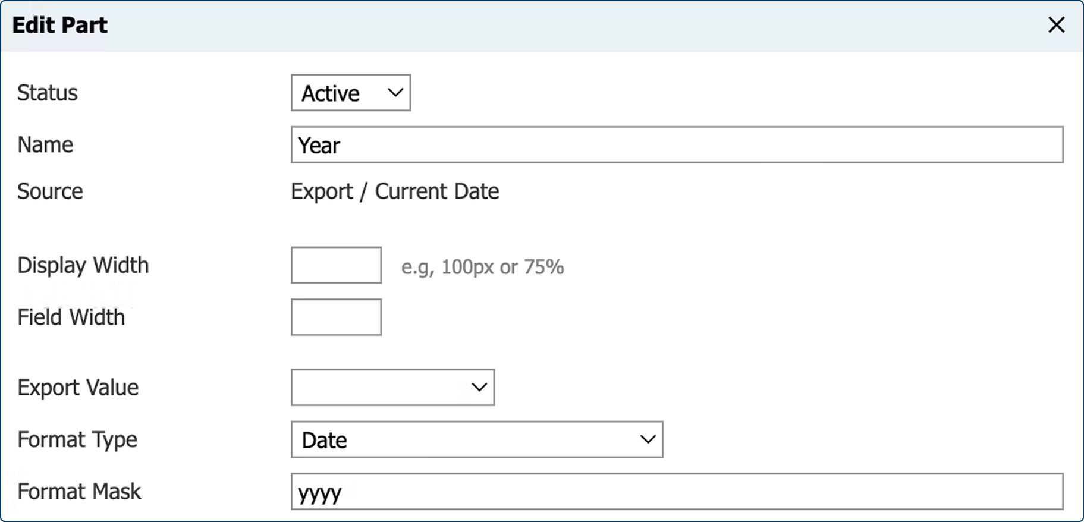Close the Edit Part dialog
1084x522 pixels.
point(1056,25)
